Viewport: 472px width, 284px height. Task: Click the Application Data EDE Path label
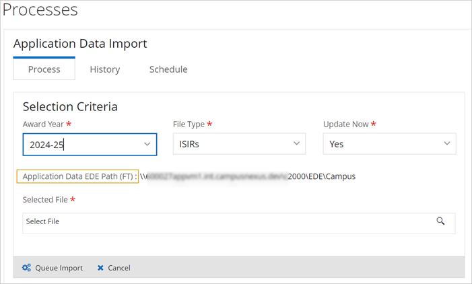click(x=77, y=176)
